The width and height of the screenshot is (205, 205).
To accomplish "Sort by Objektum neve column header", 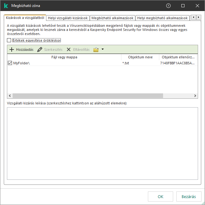I will click(x=140, y=57).
